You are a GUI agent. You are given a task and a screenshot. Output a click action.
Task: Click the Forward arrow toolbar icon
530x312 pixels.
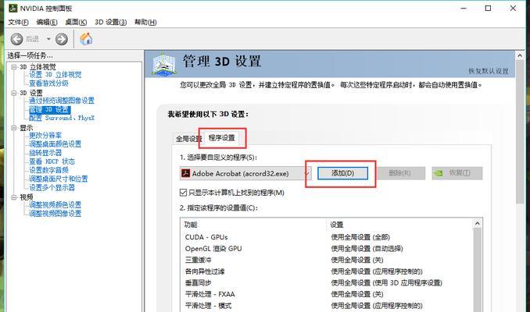click(62, 39)
